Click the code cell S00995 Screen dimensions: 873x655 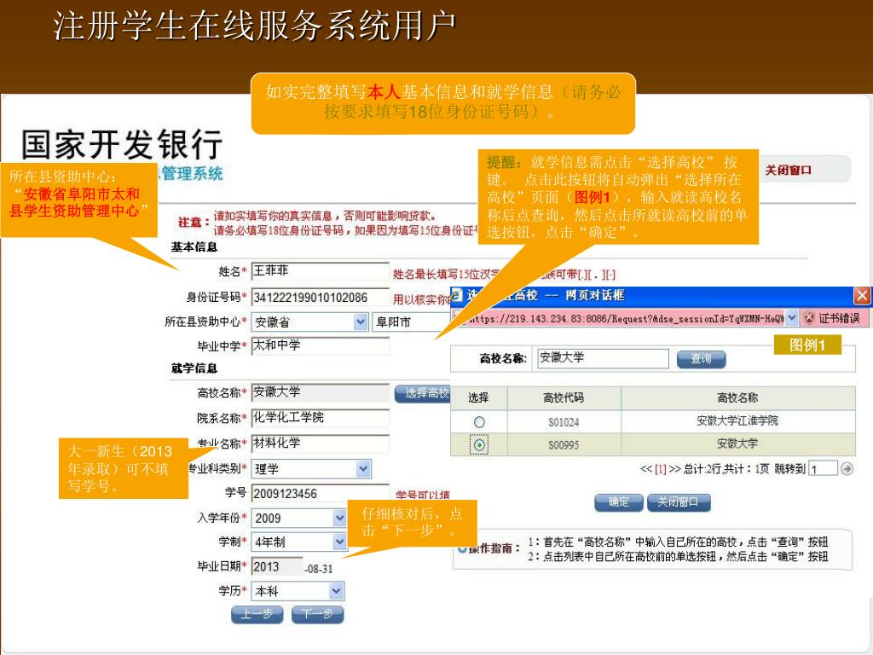[x=564, y=445]
